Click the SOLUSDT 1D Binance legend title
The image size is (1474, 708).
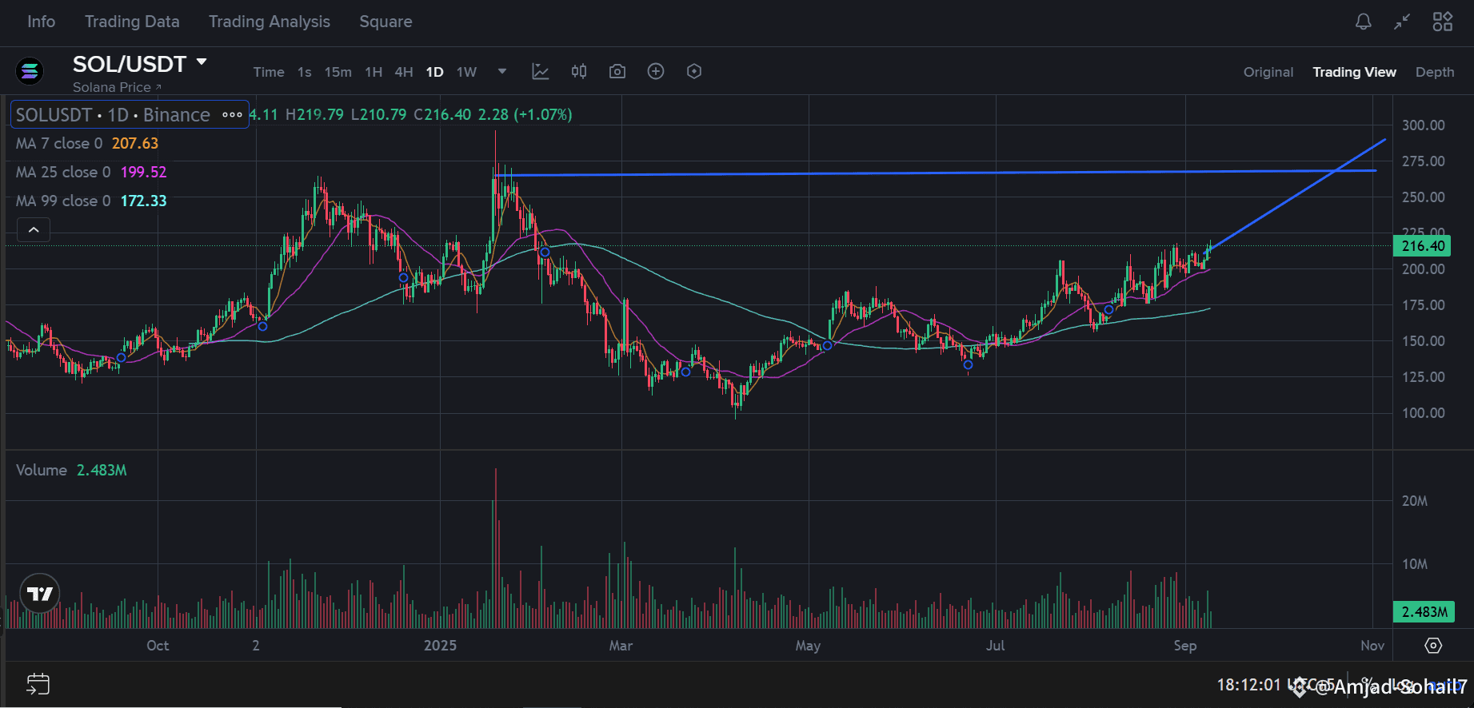click(113, 115)
